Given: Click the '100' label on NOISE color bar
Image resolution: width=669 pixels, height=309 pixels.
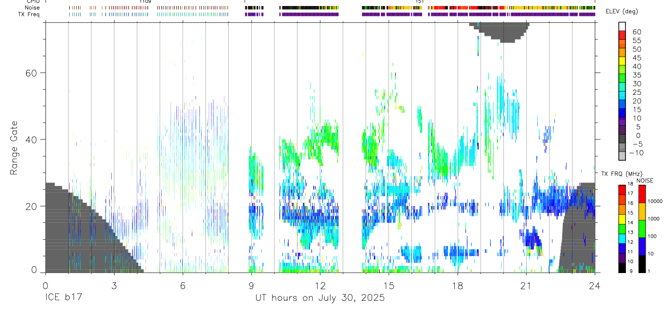Looking at the screenshot, I should tap(652, 236).
